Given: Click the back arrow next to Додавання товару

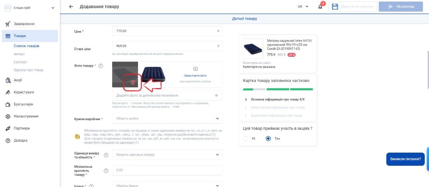Looking at the screenshot, I should click(x=71, y=7).
